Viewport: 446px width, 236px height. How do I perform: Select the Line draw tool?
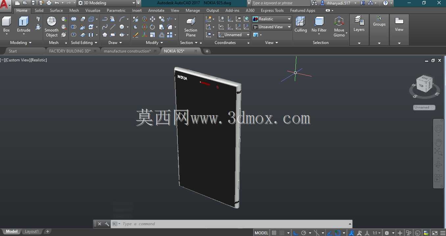pyautogui.click(x=113, y=27)
